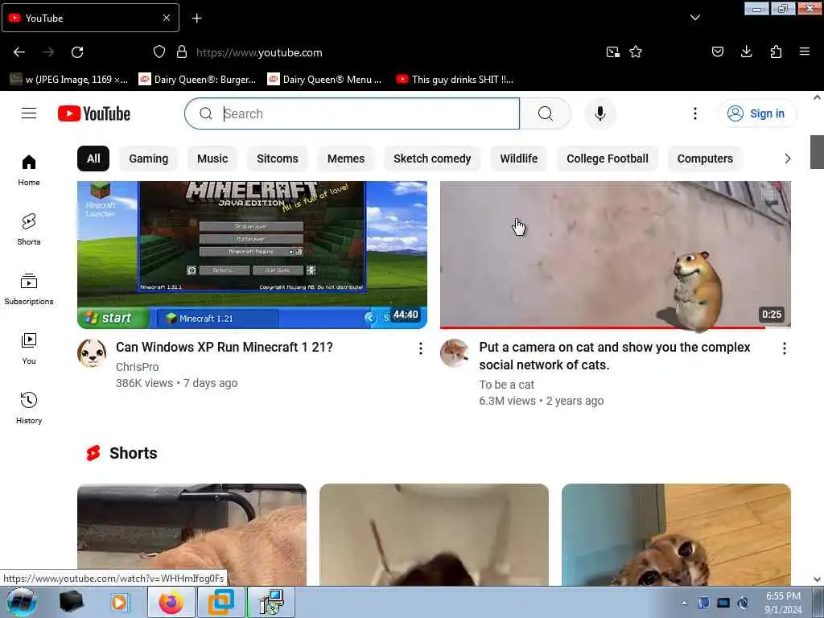Click the search magnifier button
This screenshot has height=618, width=824.
pos(545,113)
